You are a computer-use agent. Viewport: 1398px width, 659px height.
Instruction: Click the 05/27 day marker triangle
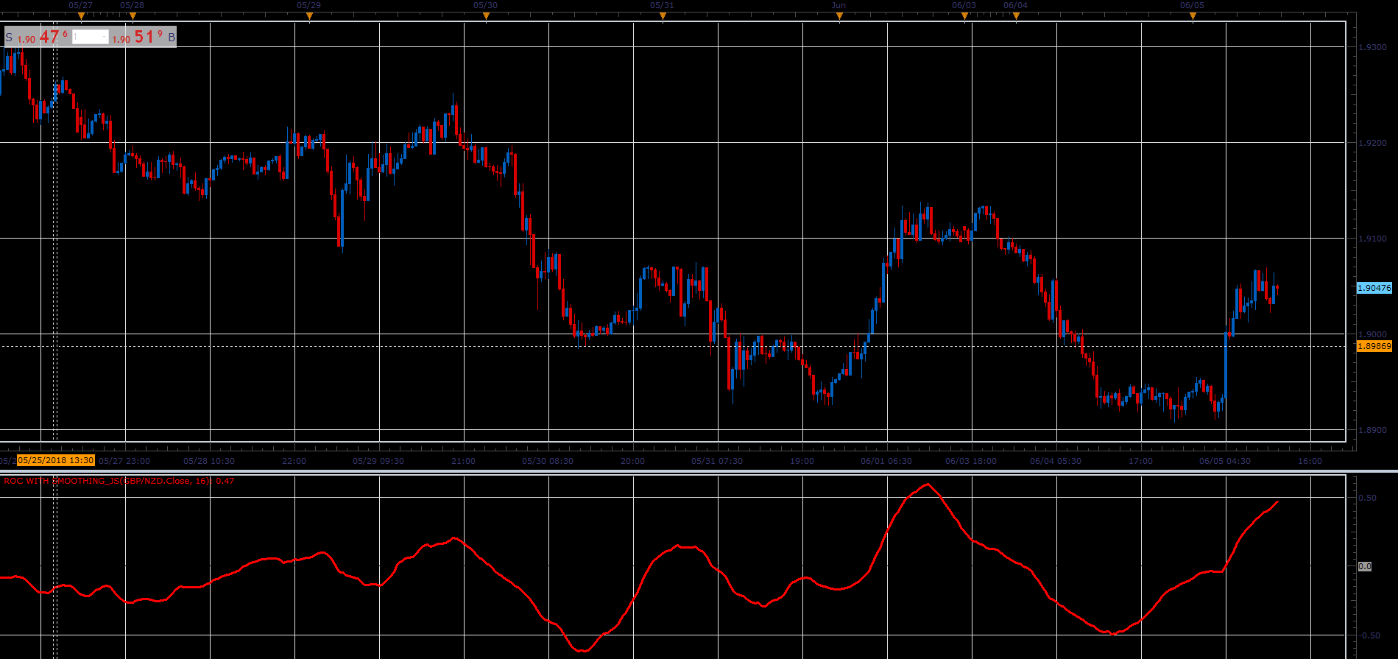[x=81, y=15]
